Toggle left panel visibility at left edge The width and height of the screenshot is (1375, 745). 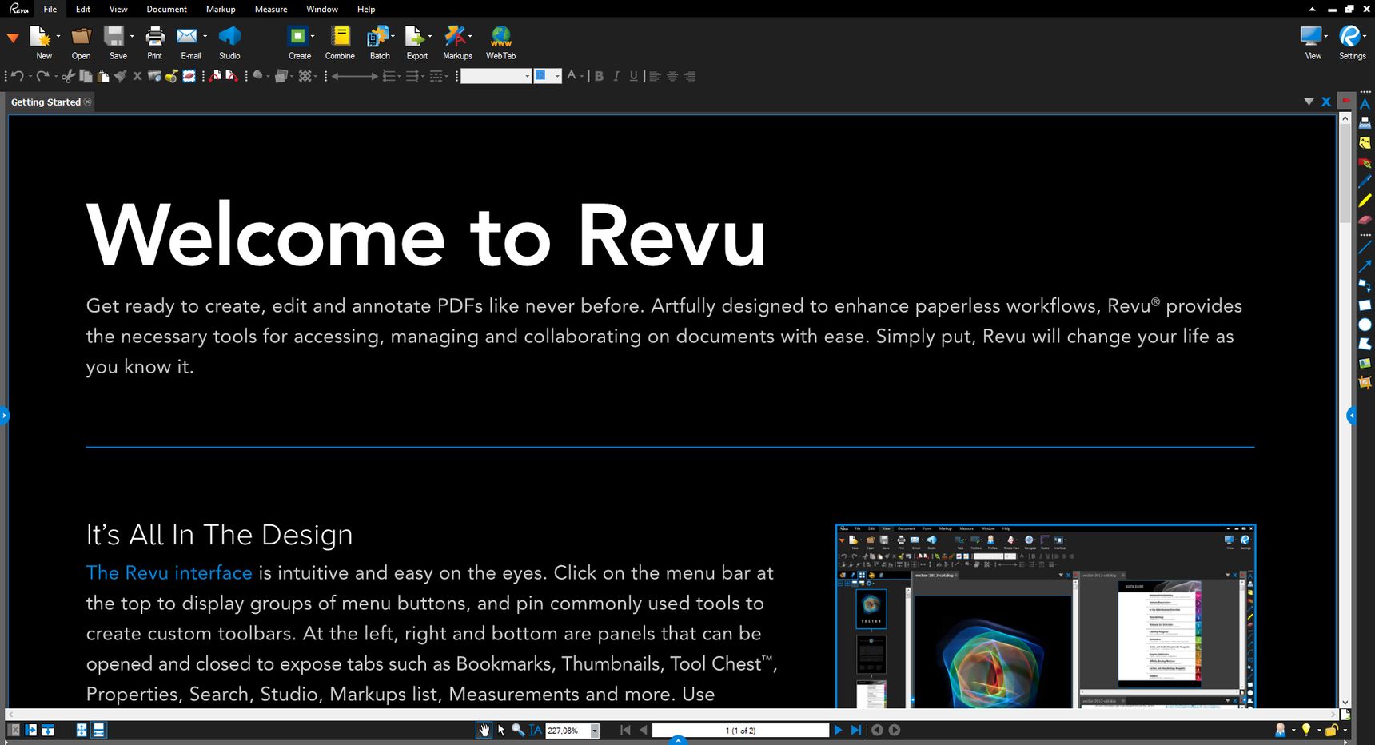pos(4,415)
